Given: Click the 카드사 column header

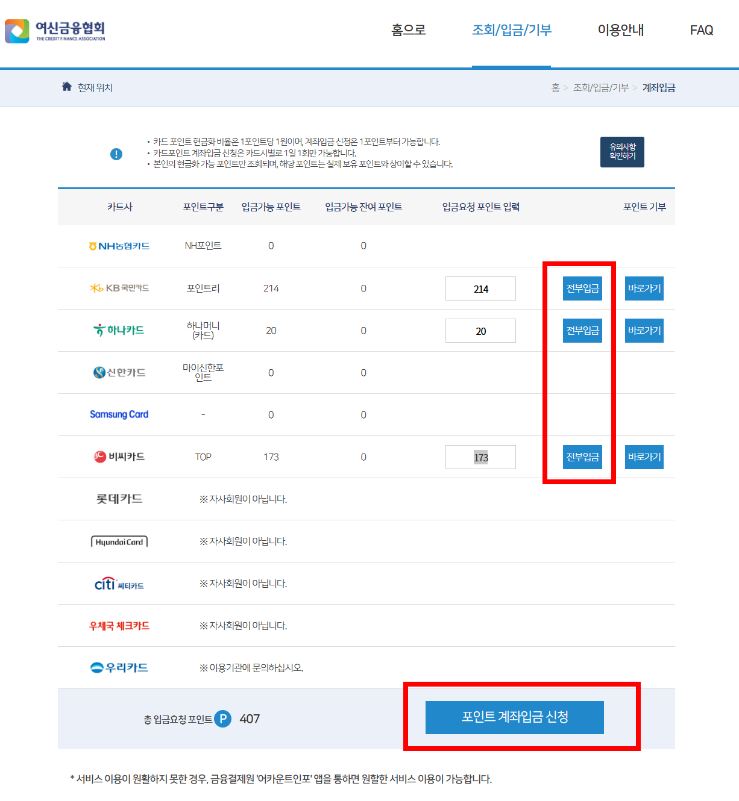Looking at the screenshot, I should pyautogui.click(x=119, y=207).
